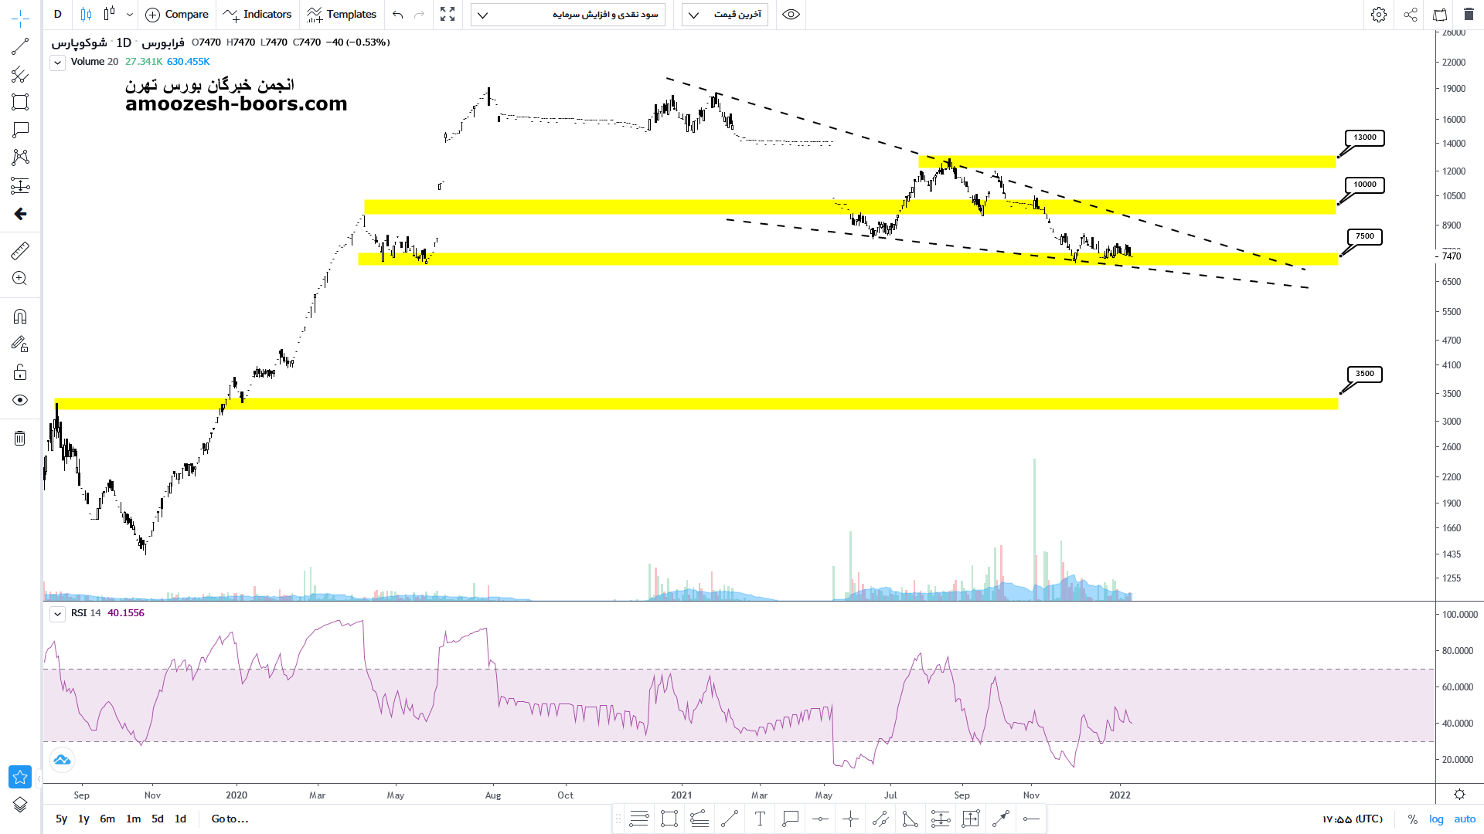Click the Go to... date link
The image size is (1484, 834).
click(x=230, y=819)
